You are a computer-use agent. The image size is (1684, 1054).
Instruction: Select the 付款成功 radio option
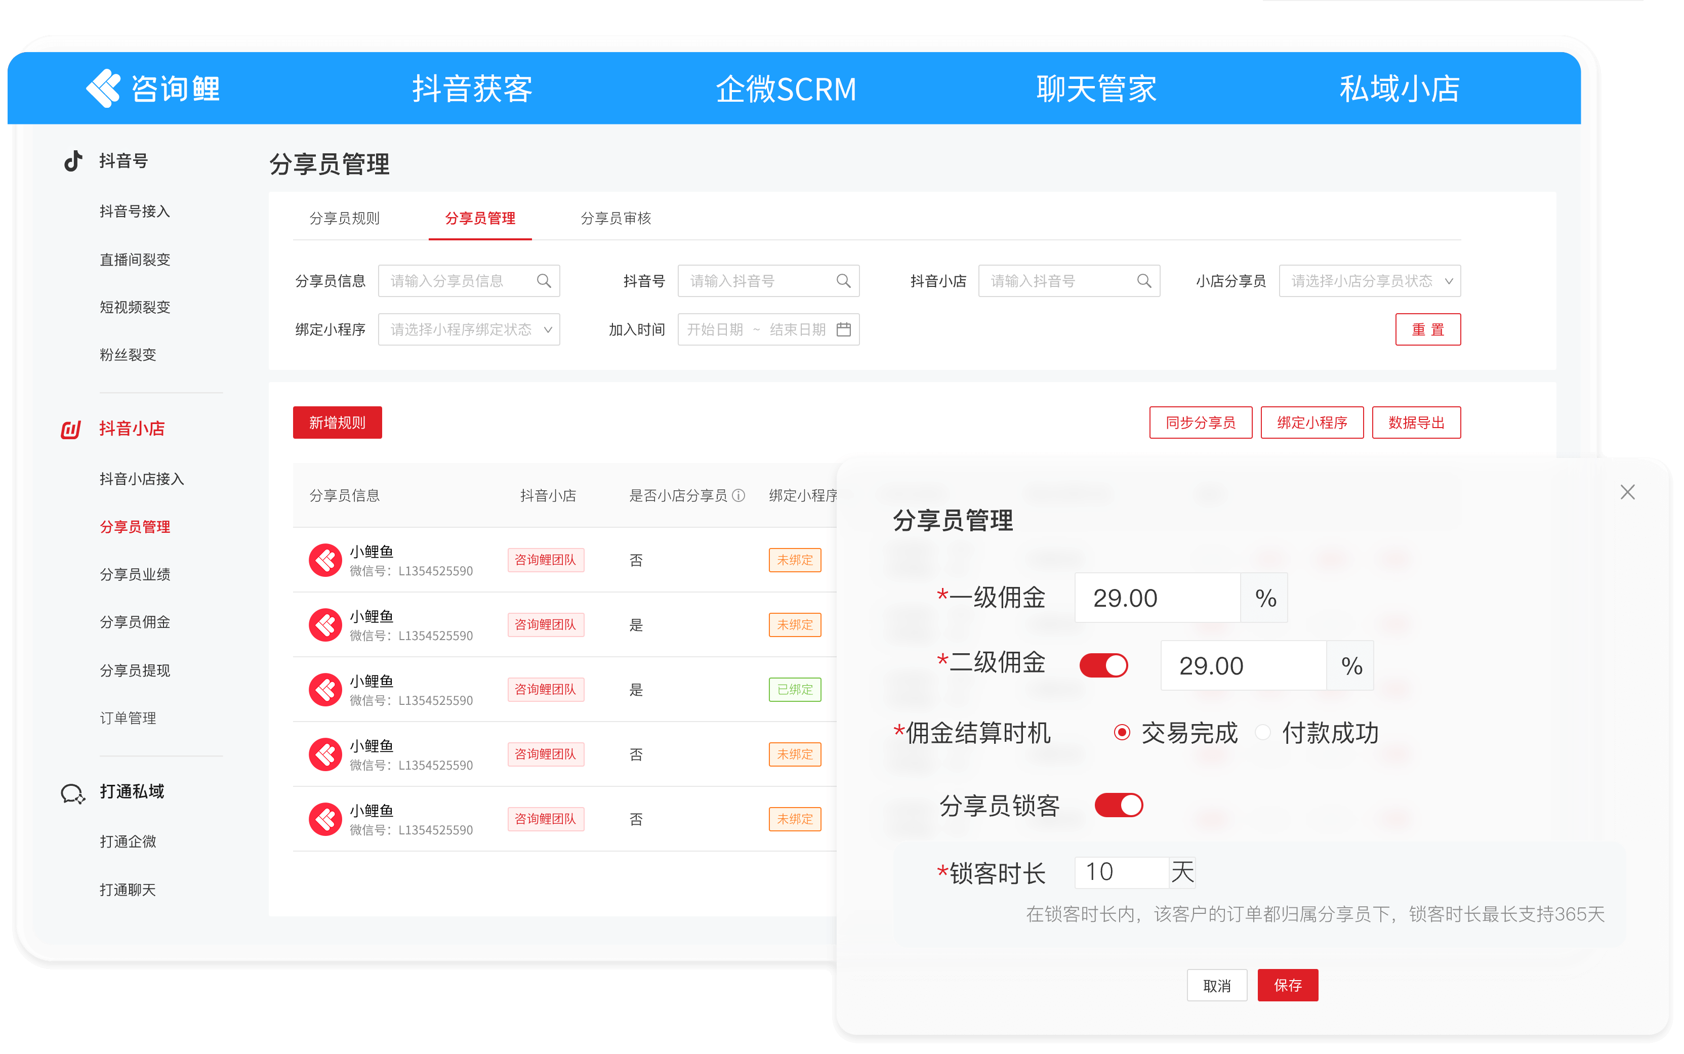[x=1263, y=733]
